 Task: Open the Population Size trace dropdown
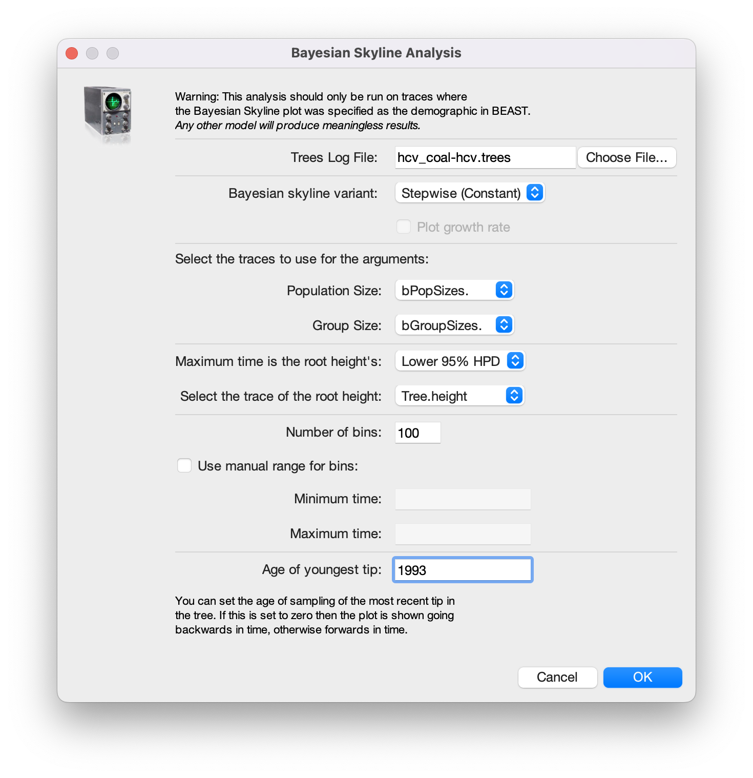point(454,291)
